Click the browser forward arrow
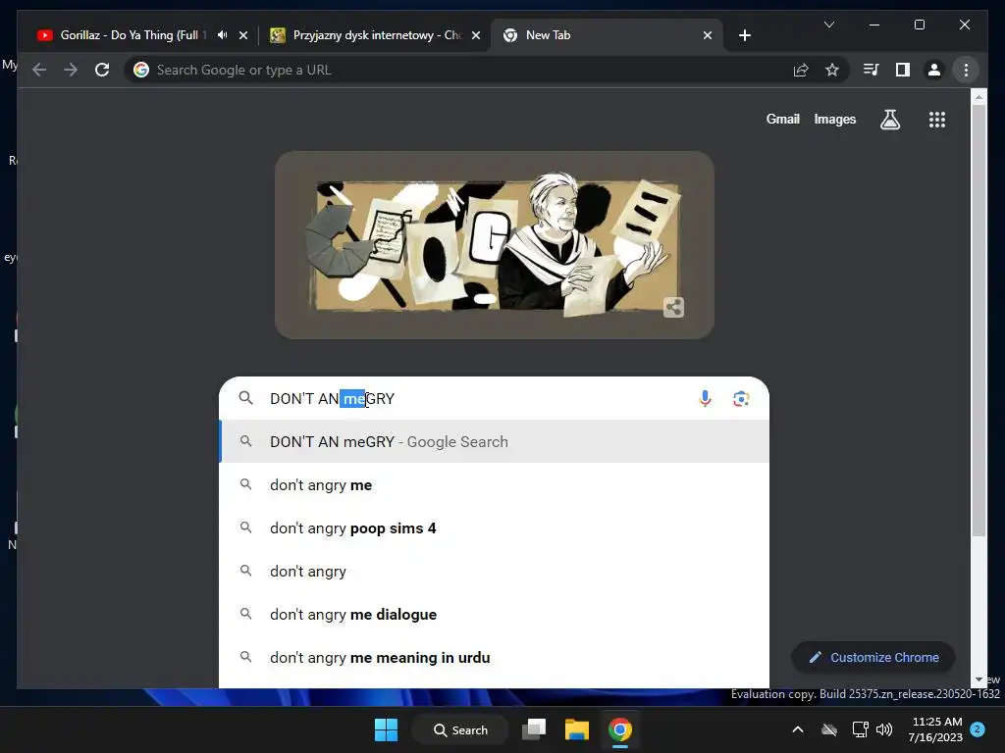Screen dimensions: 1005x753 [x=71, y=70]
